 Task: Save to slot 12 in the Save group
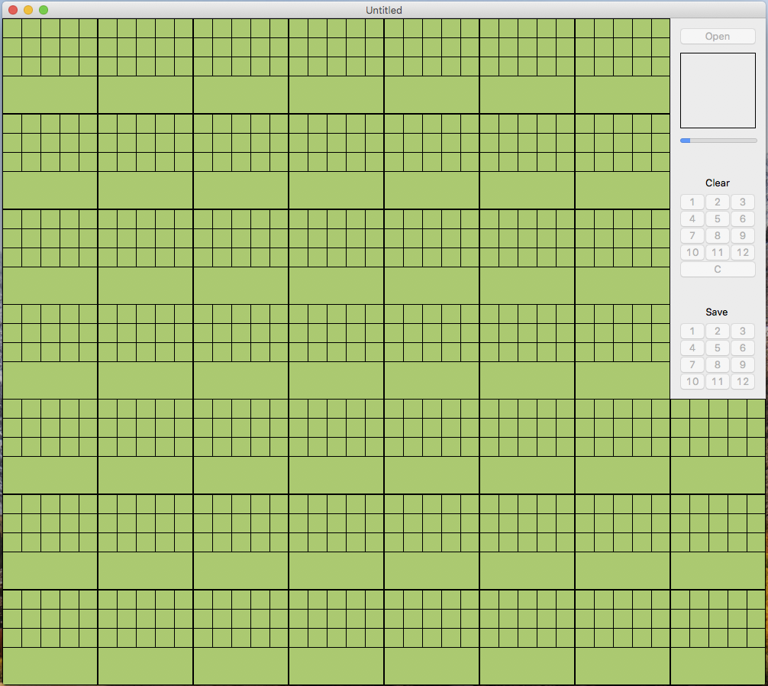pos(743,381)
